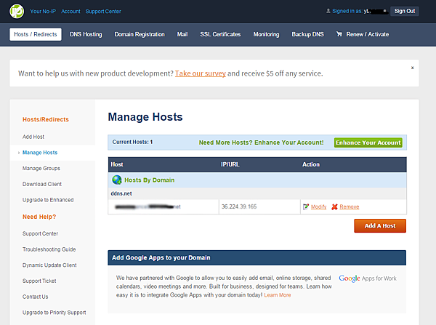Click the user icon beside Signed in as
Image resolution: width=436 pixels, height=325 pixels.
(328, 11)
